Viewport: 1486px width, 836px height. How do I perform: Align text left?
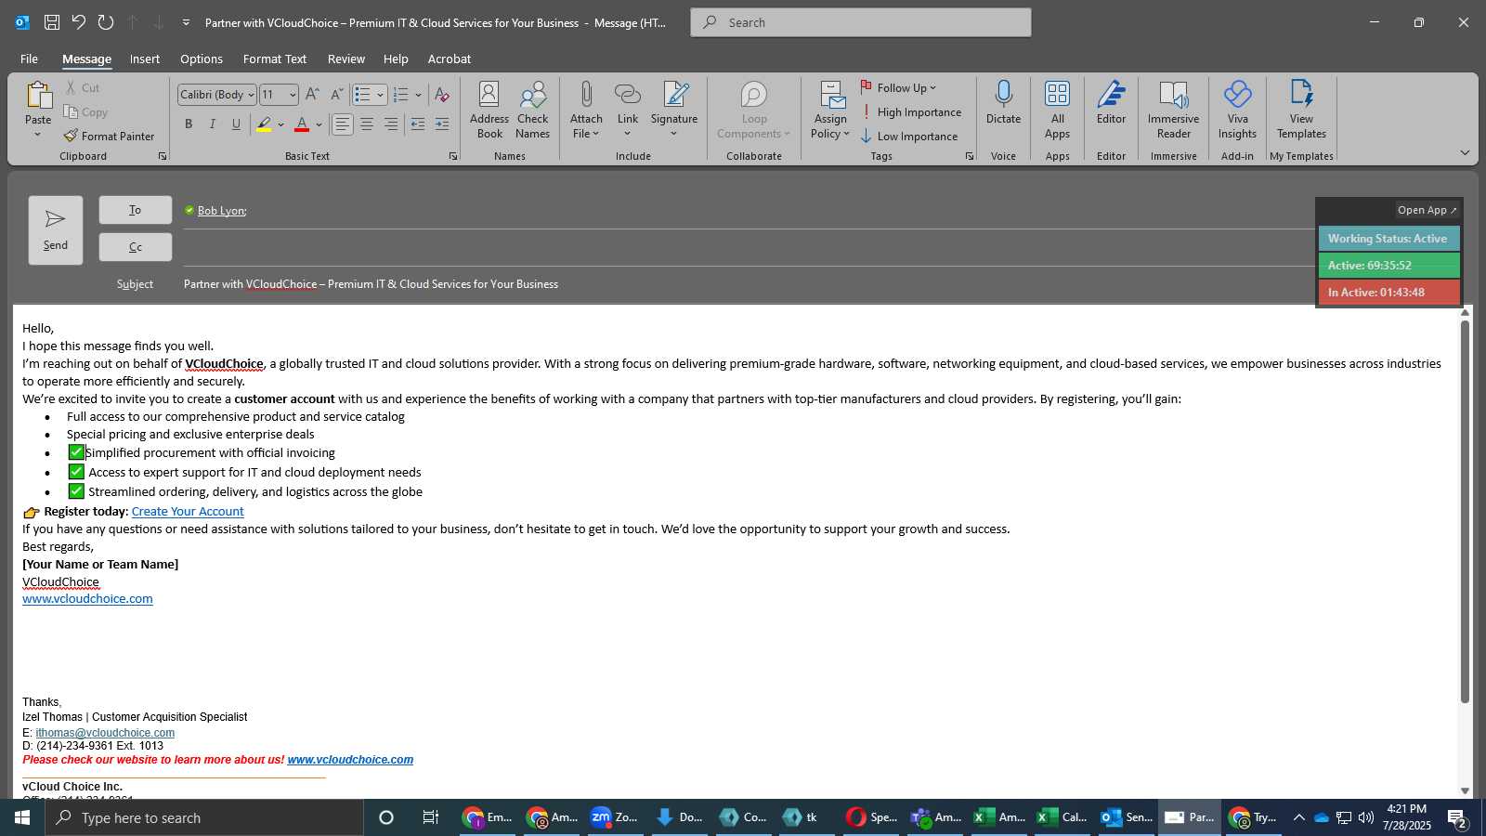point(343,124)
